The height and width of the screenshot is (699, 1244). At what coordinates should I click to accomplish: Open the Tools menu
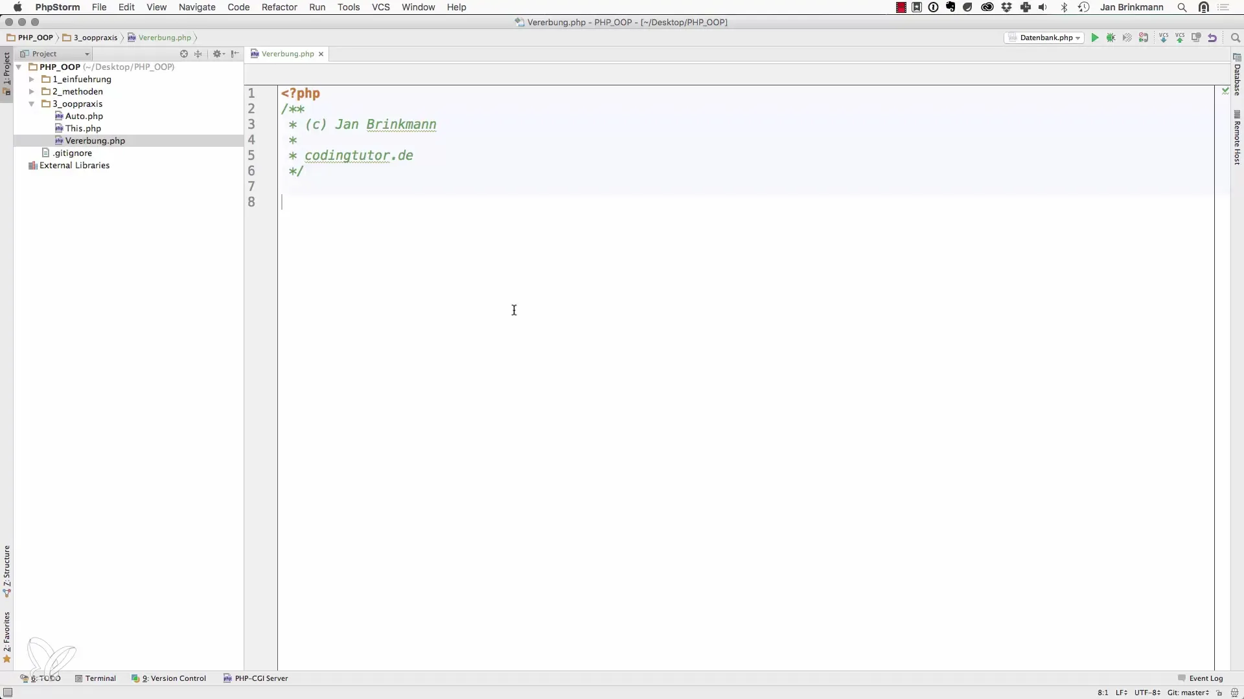(349, 7)
